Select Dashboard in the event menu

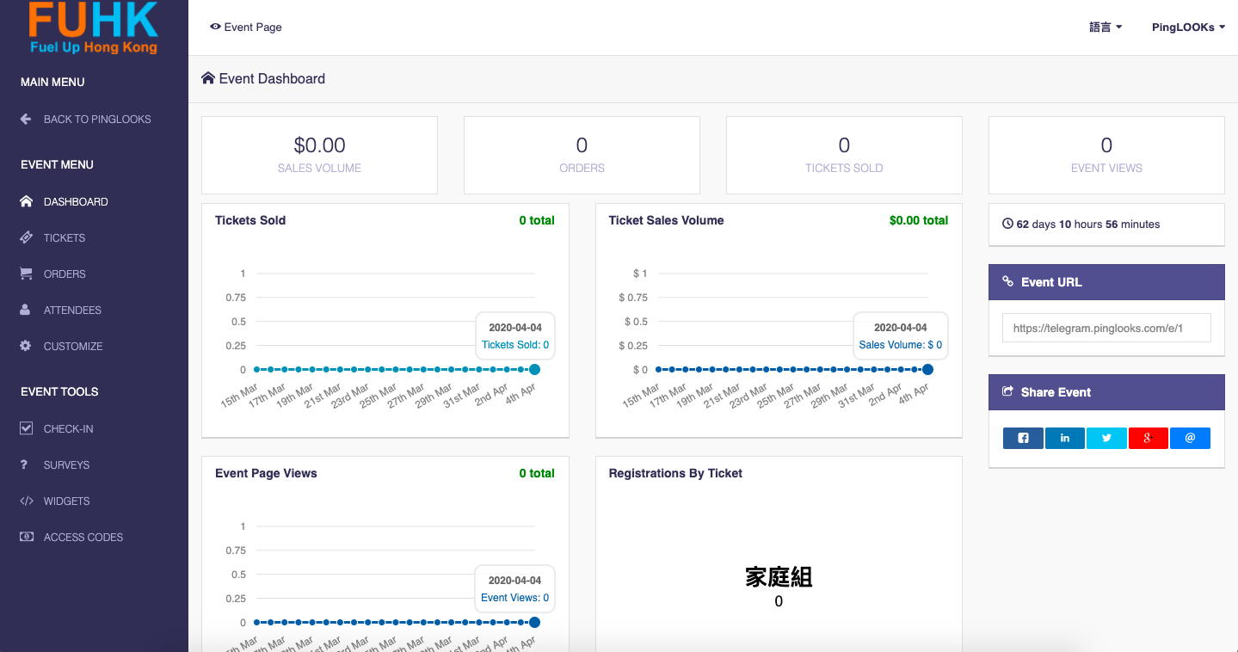(76, 201)
